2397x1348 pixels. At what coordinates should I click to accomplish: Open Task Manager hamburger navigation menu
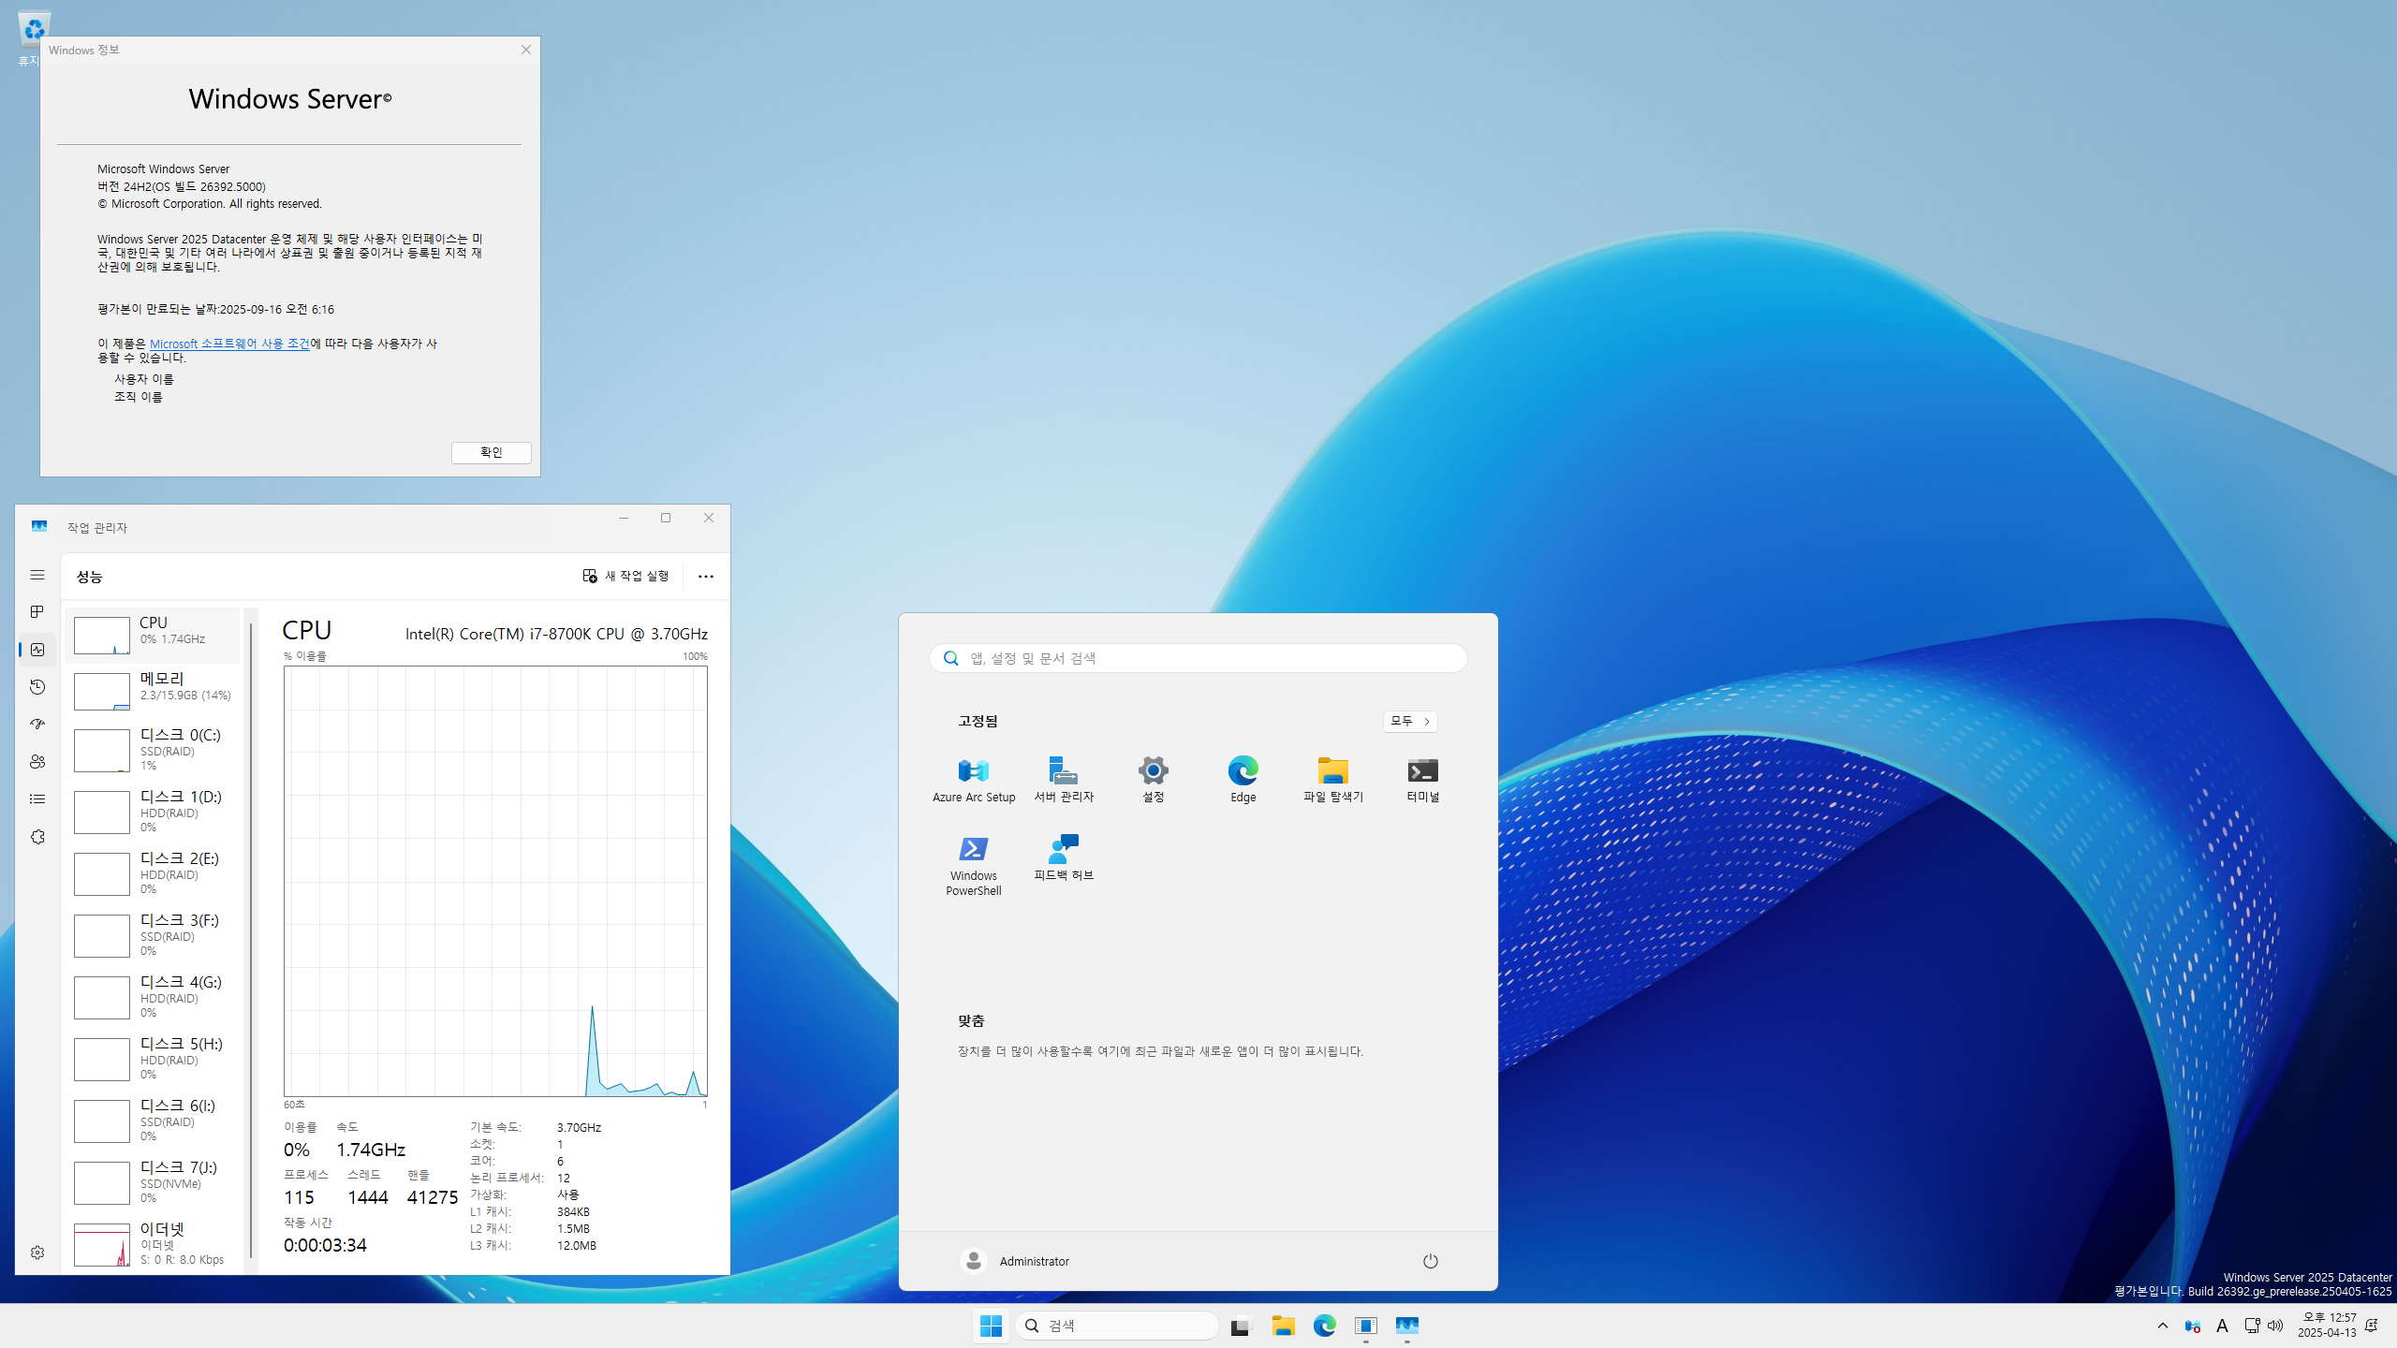(37, 575)
